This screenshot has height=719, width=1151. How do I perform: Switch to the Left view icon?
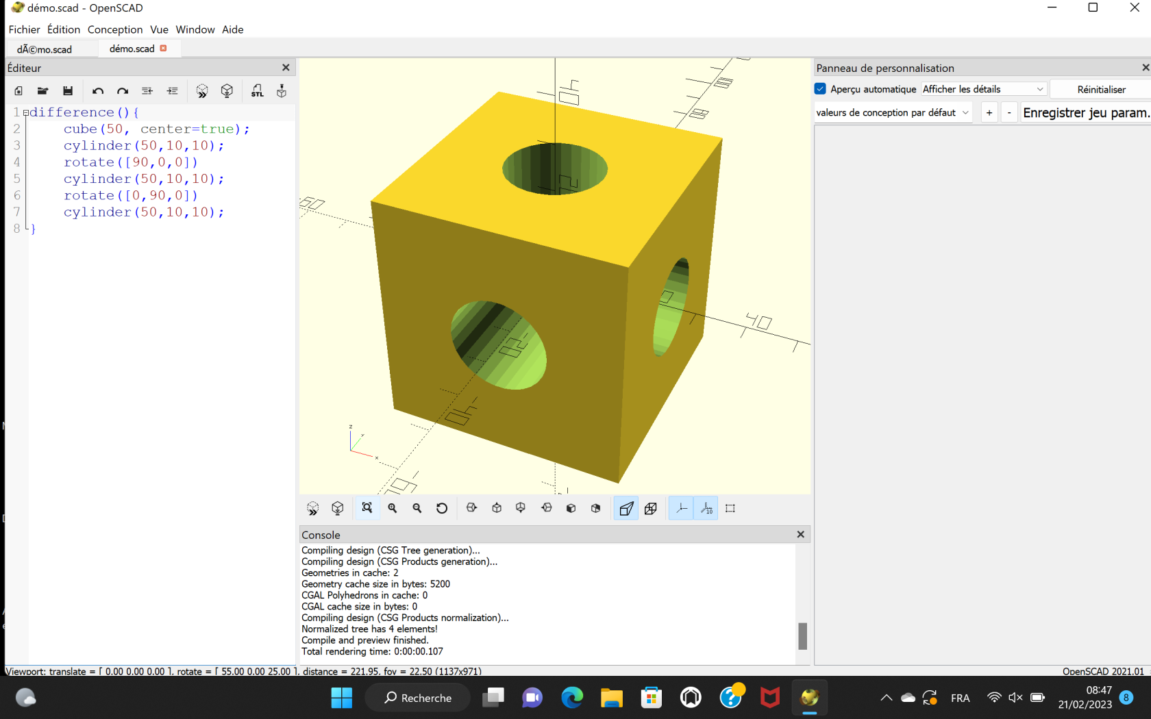pyautogui.click(x=546, y=508)
